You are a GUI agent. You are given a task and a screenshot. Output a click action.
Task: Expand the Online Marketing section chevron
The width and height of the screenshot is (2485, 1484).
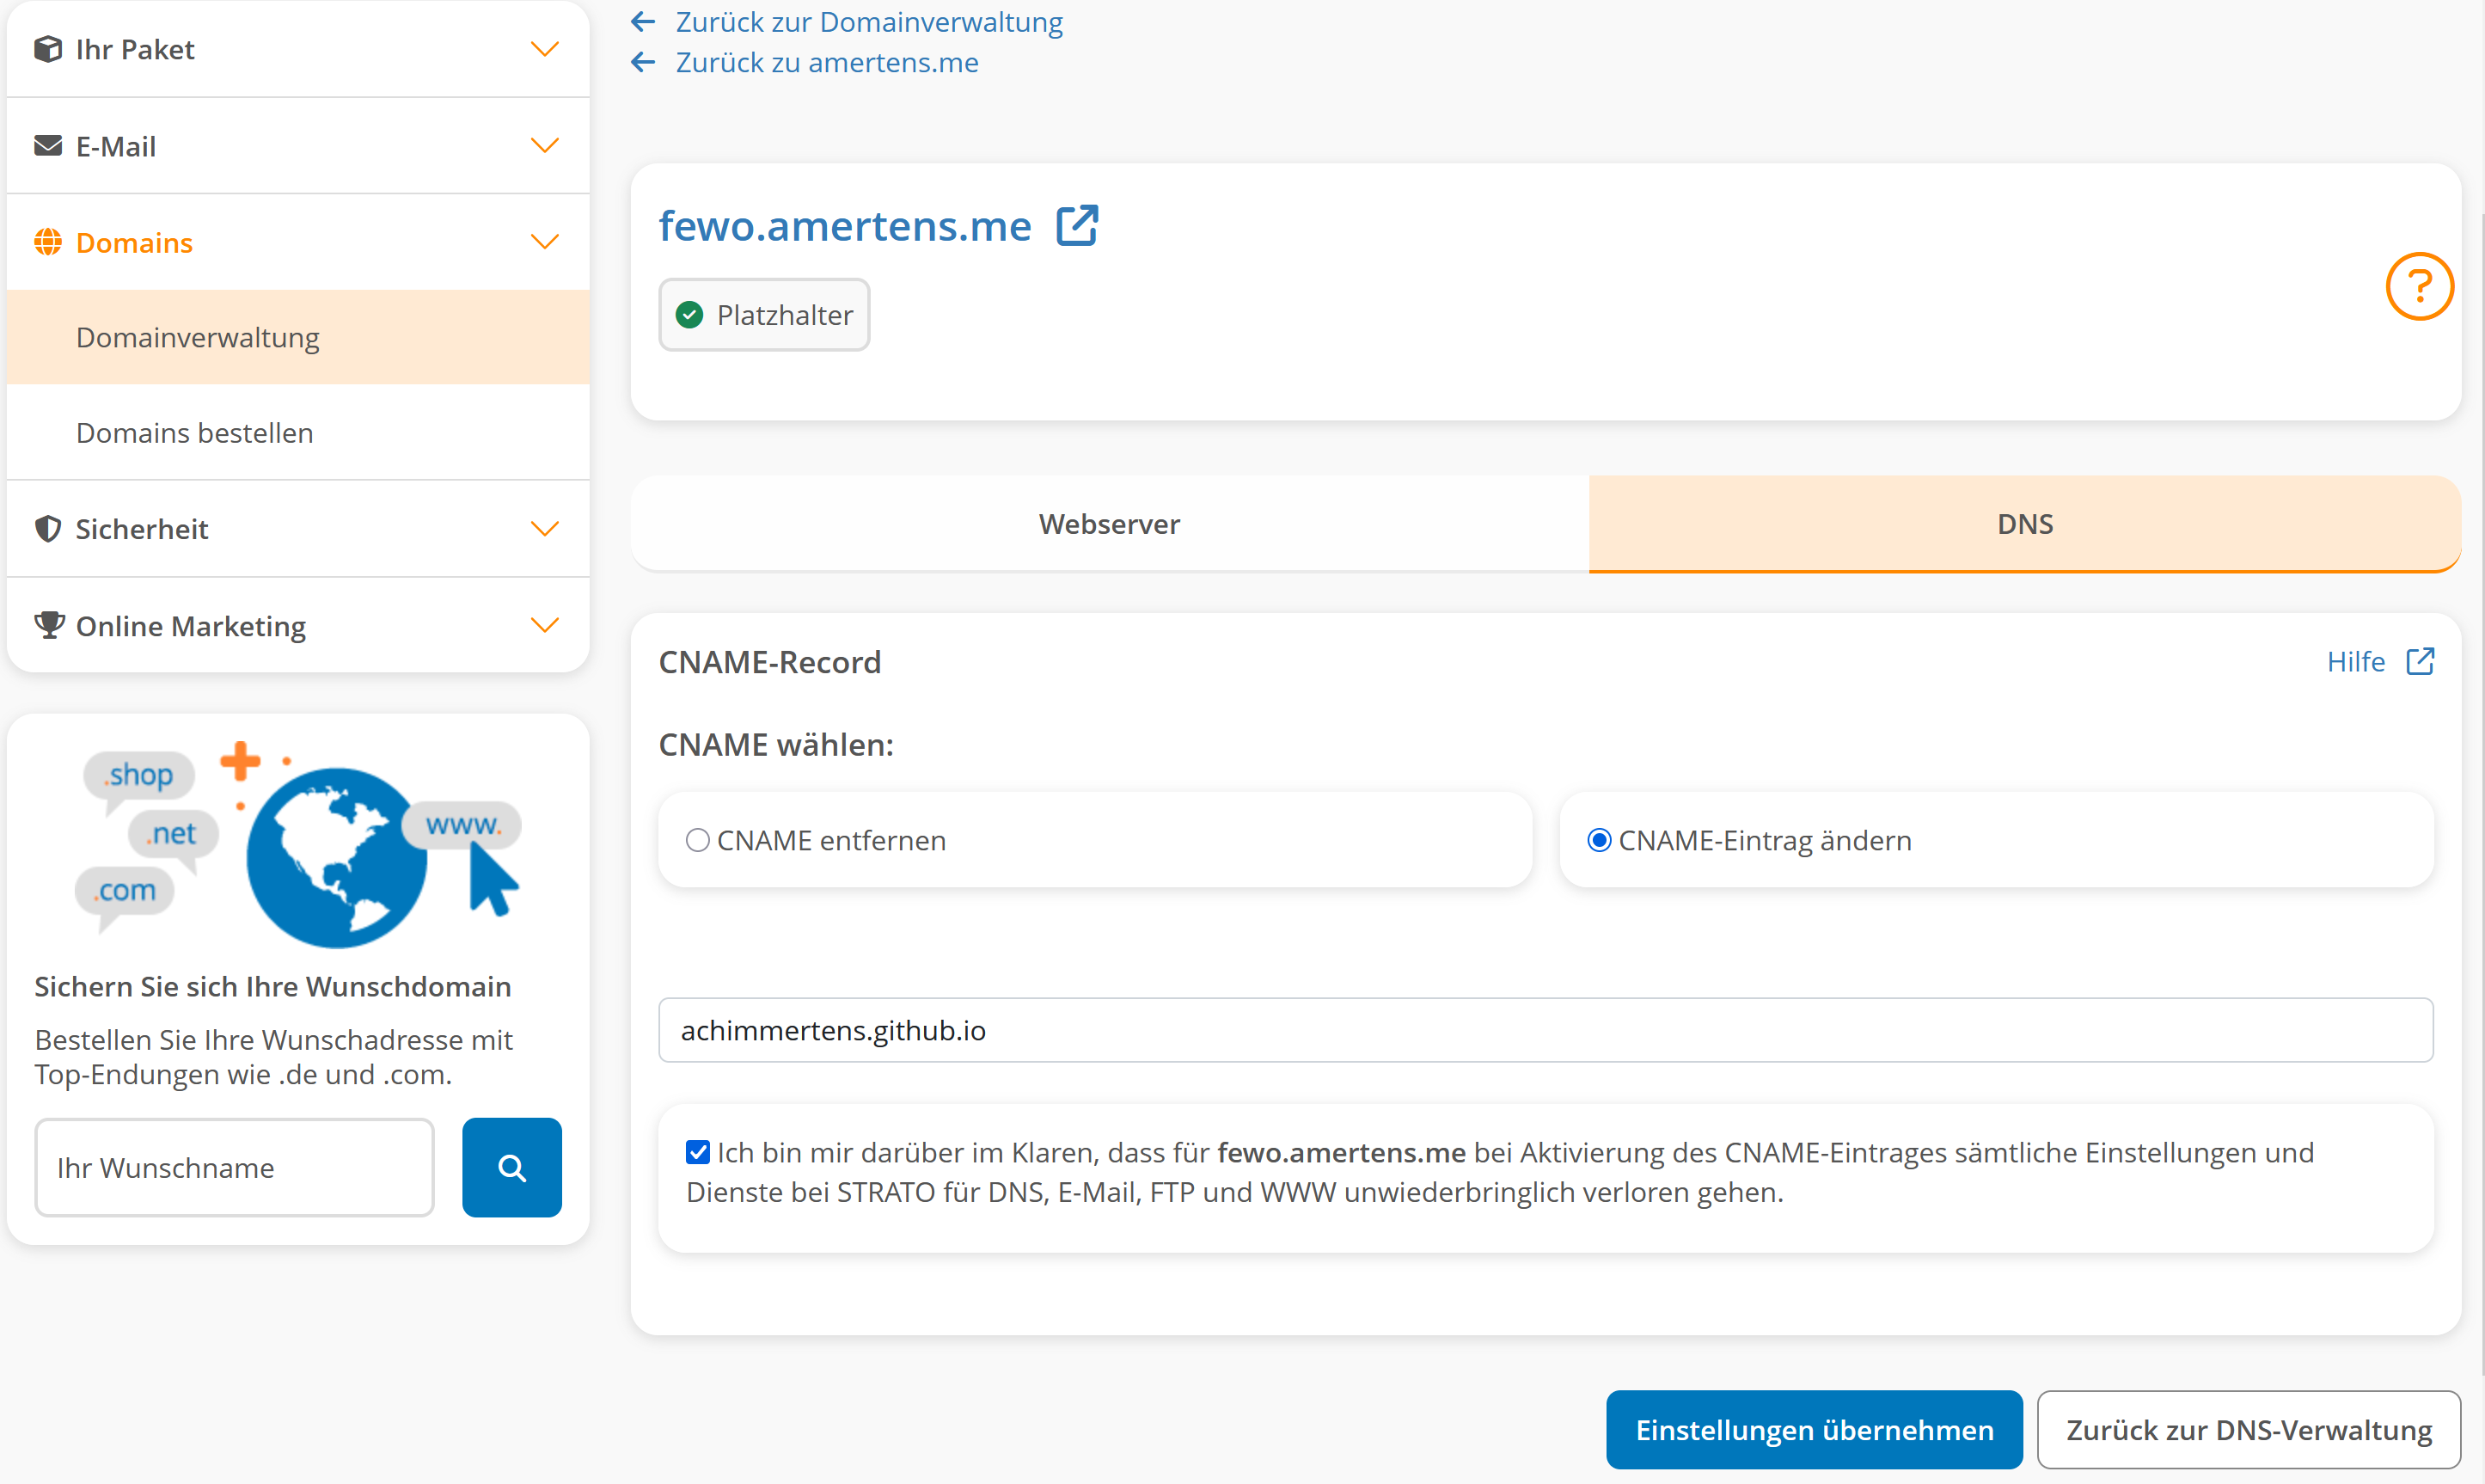pos(545,625)
